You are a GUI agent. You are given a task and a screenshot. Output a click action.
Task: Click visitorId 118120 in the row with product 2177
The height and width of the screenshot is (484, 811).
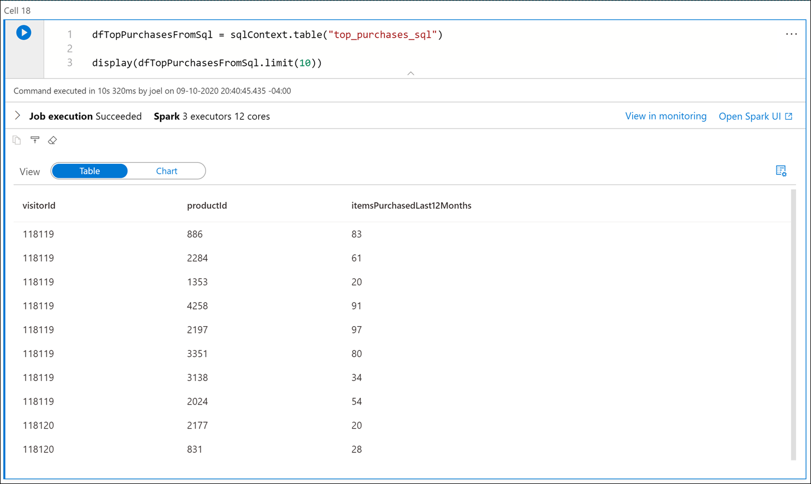(x=38, y=425)
